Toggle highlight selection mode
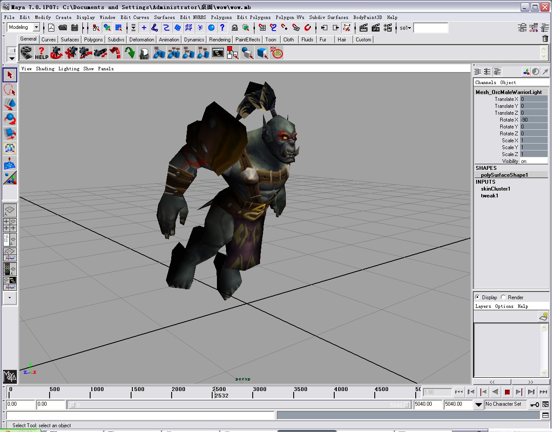The height and width of the screenshot is (432, 552). [x=246, y=28]
